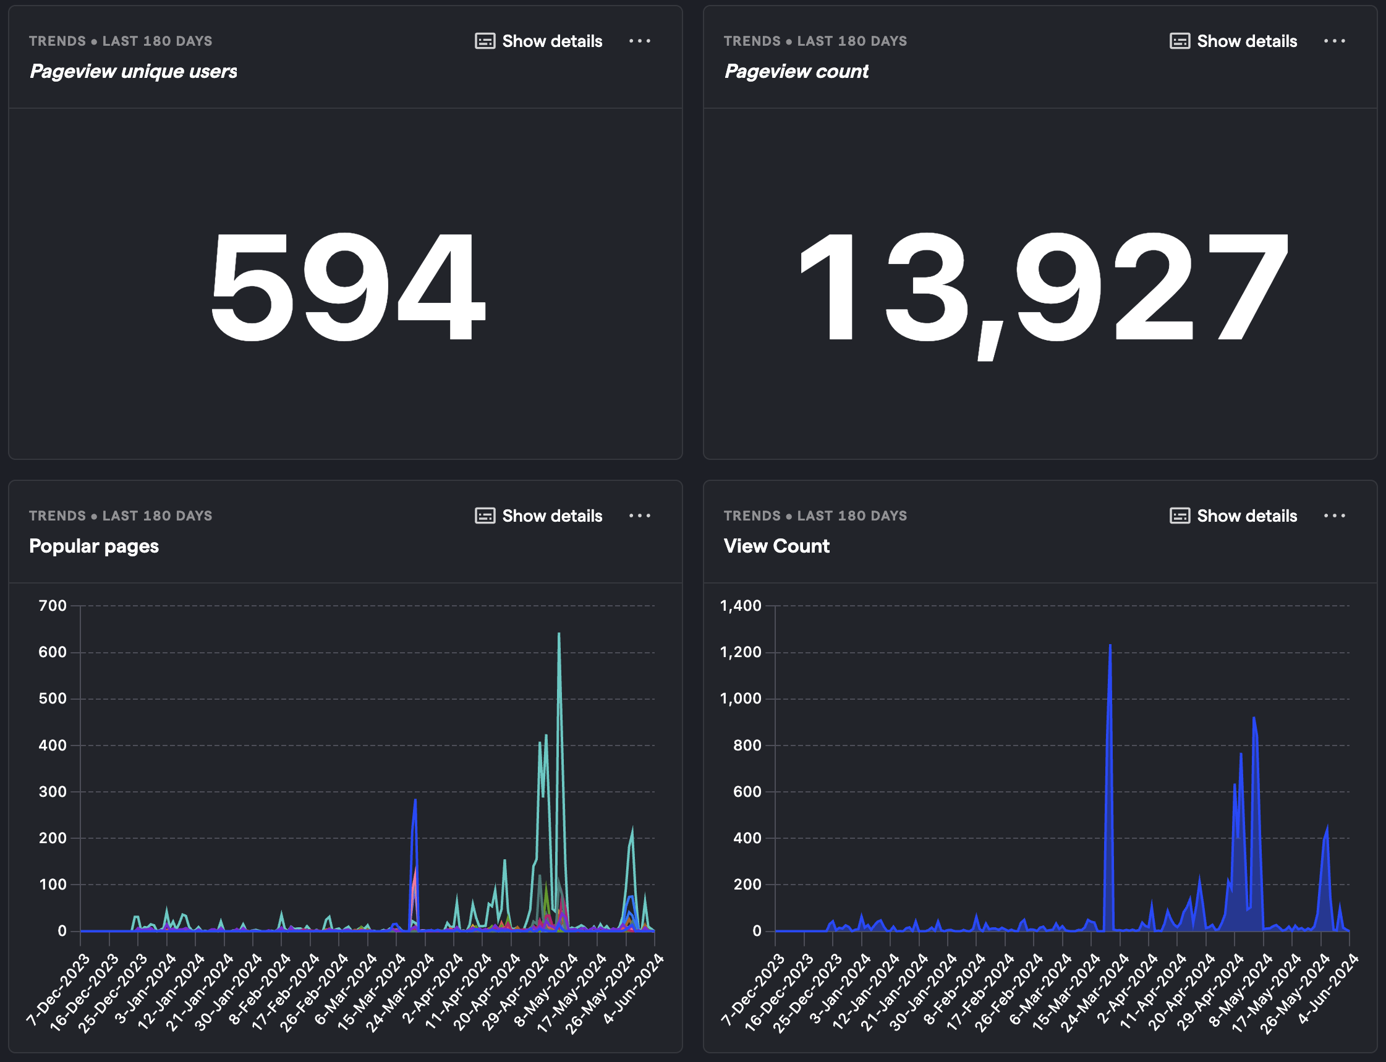Image resolution: width=1386 pixels, height=1062 pixels.
Task: Click the 1,400 y-axis label on View Count
Action: (740, 606)
